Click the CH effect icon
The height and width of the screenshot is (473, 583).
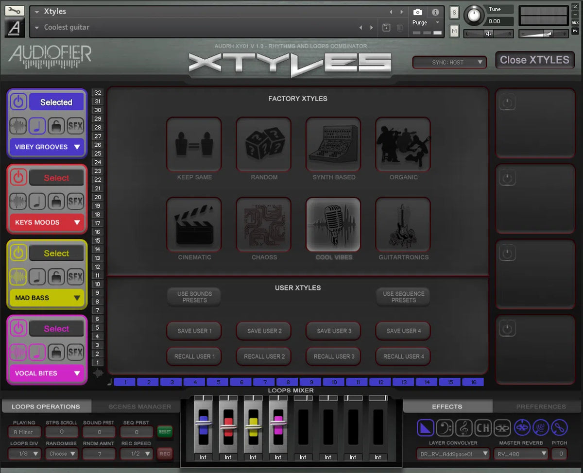pos(482,428)
